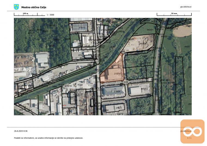Click parcel label 47/14
The height and width of the screenshot is (146, 207).
pos(80,85)
